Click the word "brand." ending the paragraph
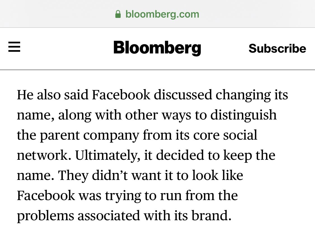Viewport: 315px width, 237px height. point(214,216)
